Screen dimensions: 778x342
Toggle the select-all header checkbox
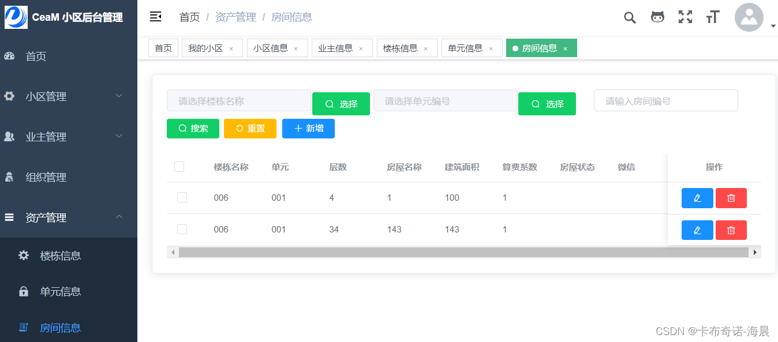coord(179,167)
